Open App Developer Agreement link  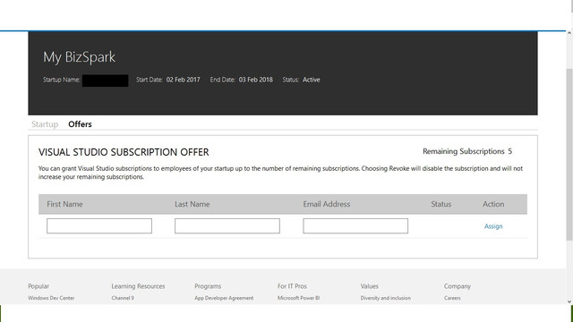(224, 298)
